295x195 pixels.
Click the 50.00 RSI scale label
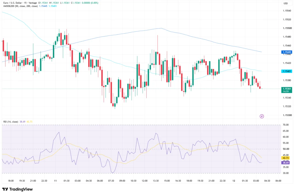tap(285, 149)
